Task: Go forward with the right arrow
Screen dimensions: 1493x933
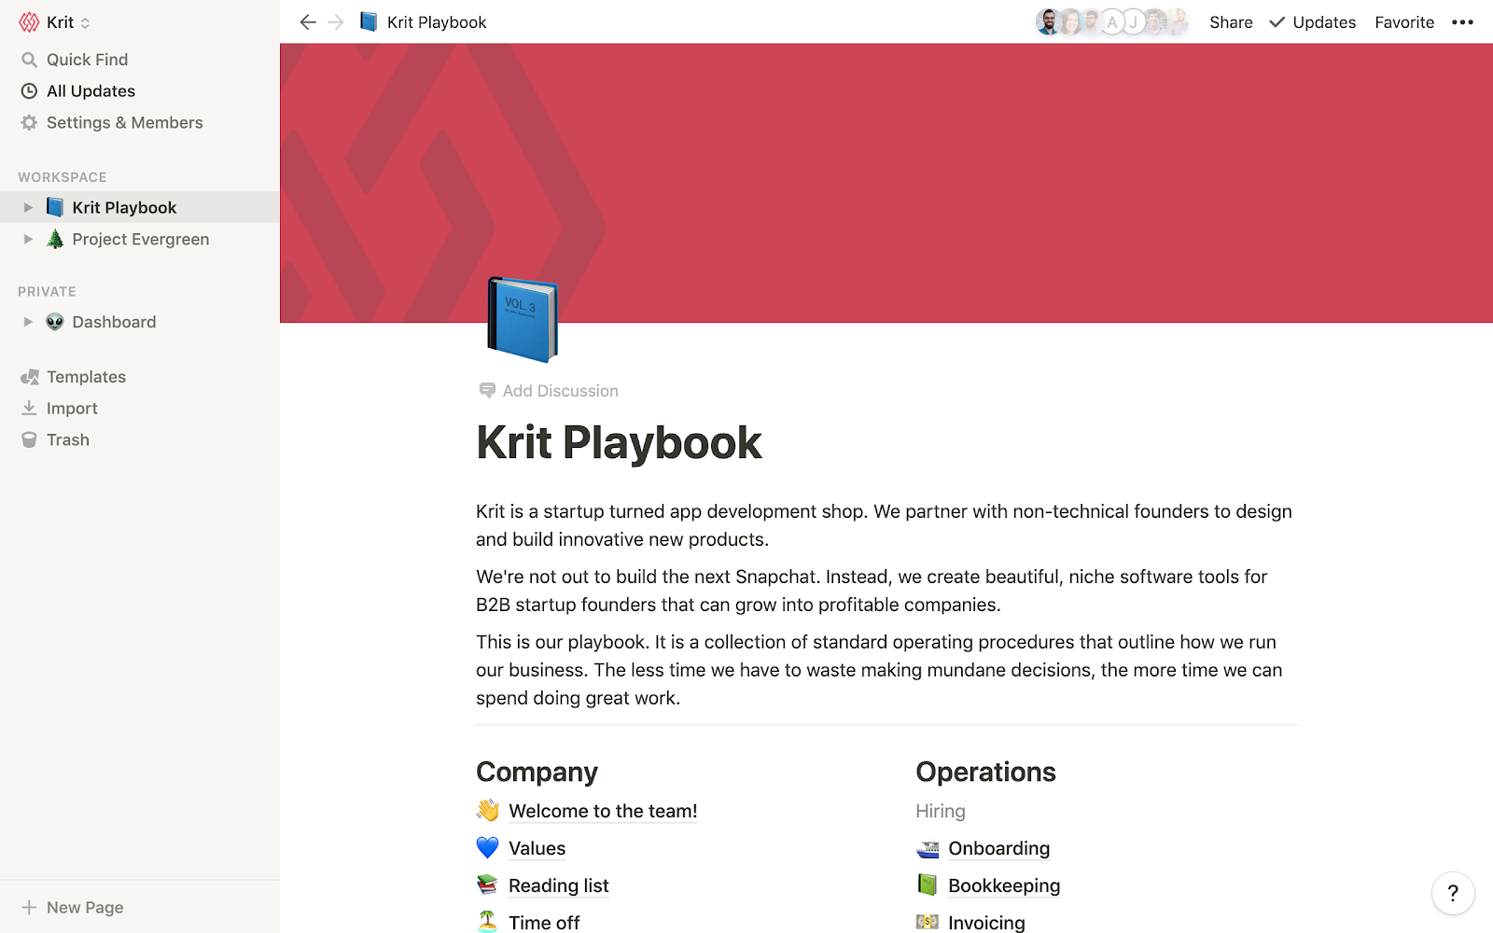Action: pos(337,22)
